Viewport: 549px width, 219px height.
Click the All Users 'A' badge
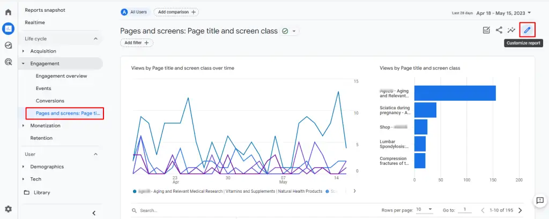point(124,12)
